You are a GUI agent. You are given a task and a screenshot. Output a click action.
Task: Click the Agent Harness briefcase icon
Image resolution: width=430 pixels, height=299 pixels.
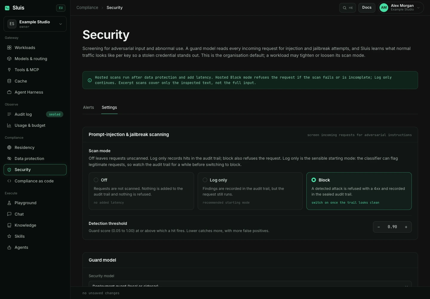(9, 92)
